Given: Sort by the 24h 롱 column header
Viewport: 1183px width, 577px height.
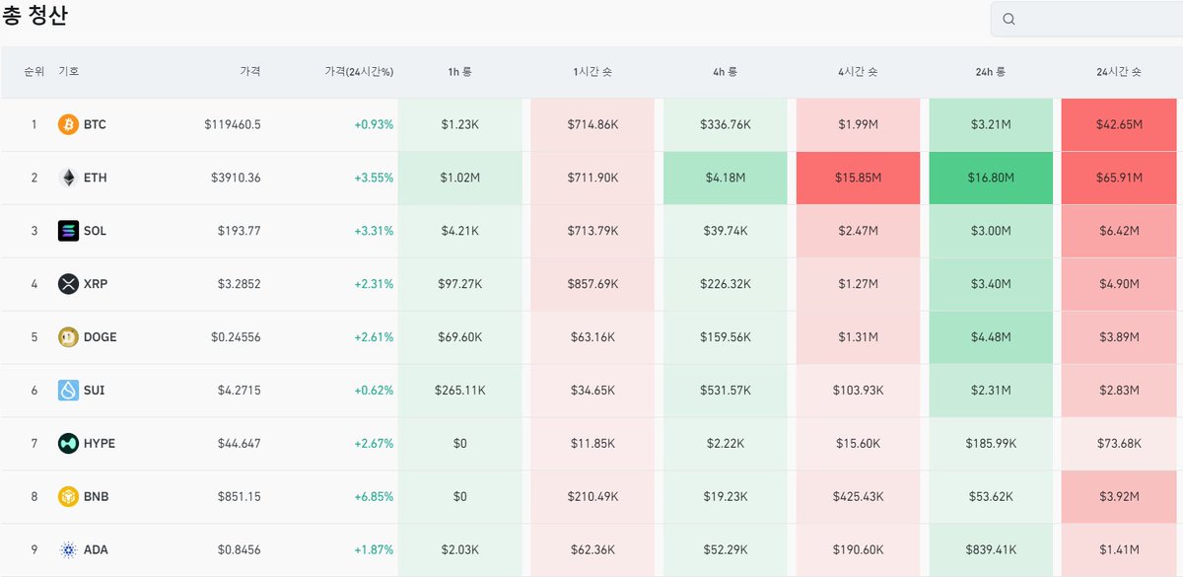Looking at the screenshot, I should pos(991,72).
